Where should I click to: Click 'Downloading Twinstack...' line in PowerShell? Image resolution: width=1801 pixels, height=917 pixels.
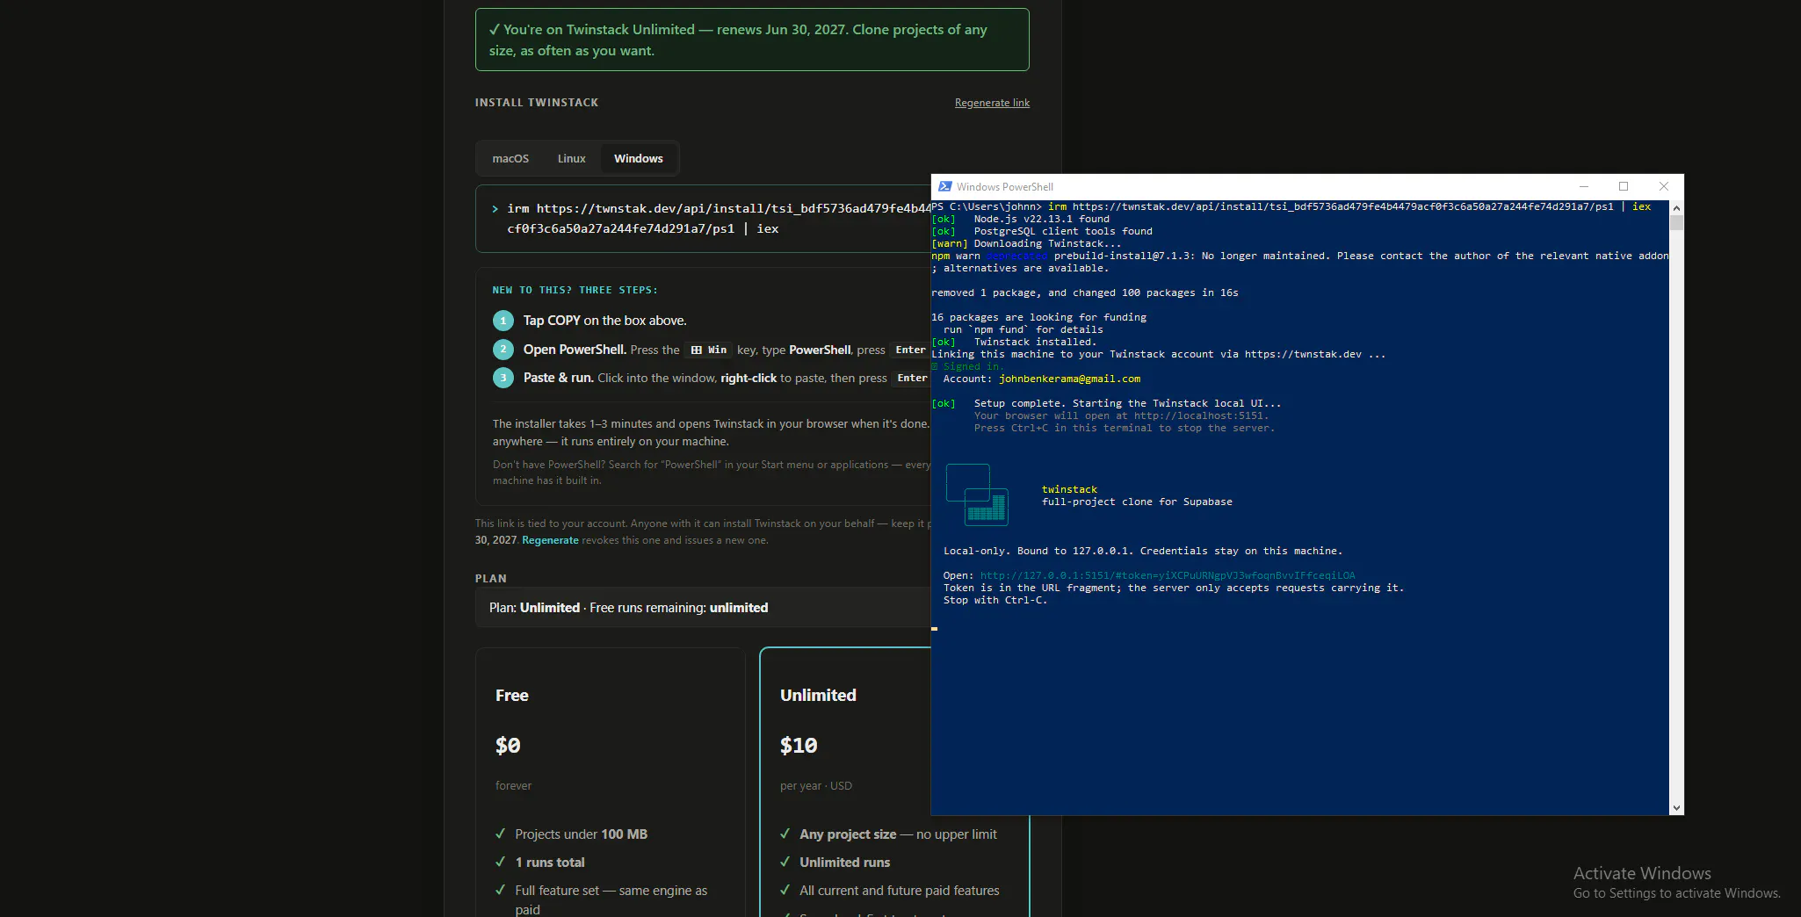(x=1047, y=244)
